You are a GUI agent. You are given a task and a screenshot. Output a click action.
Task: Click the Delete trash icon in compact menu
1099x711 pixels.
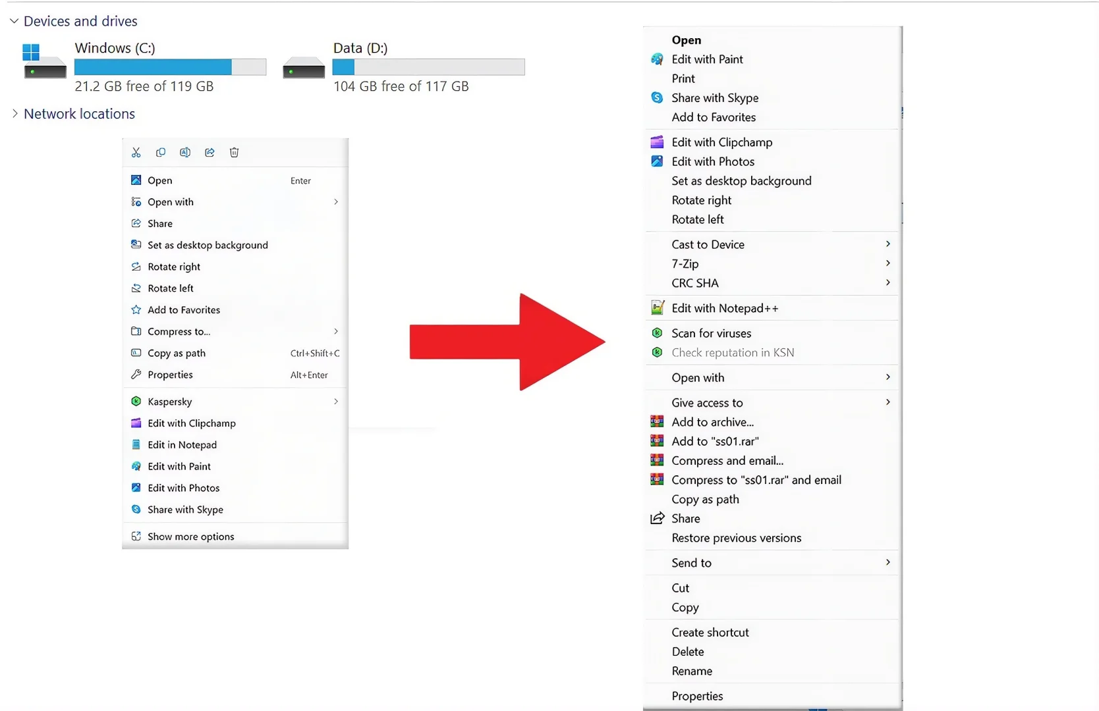pyautogui.click(x=234, y=153)
